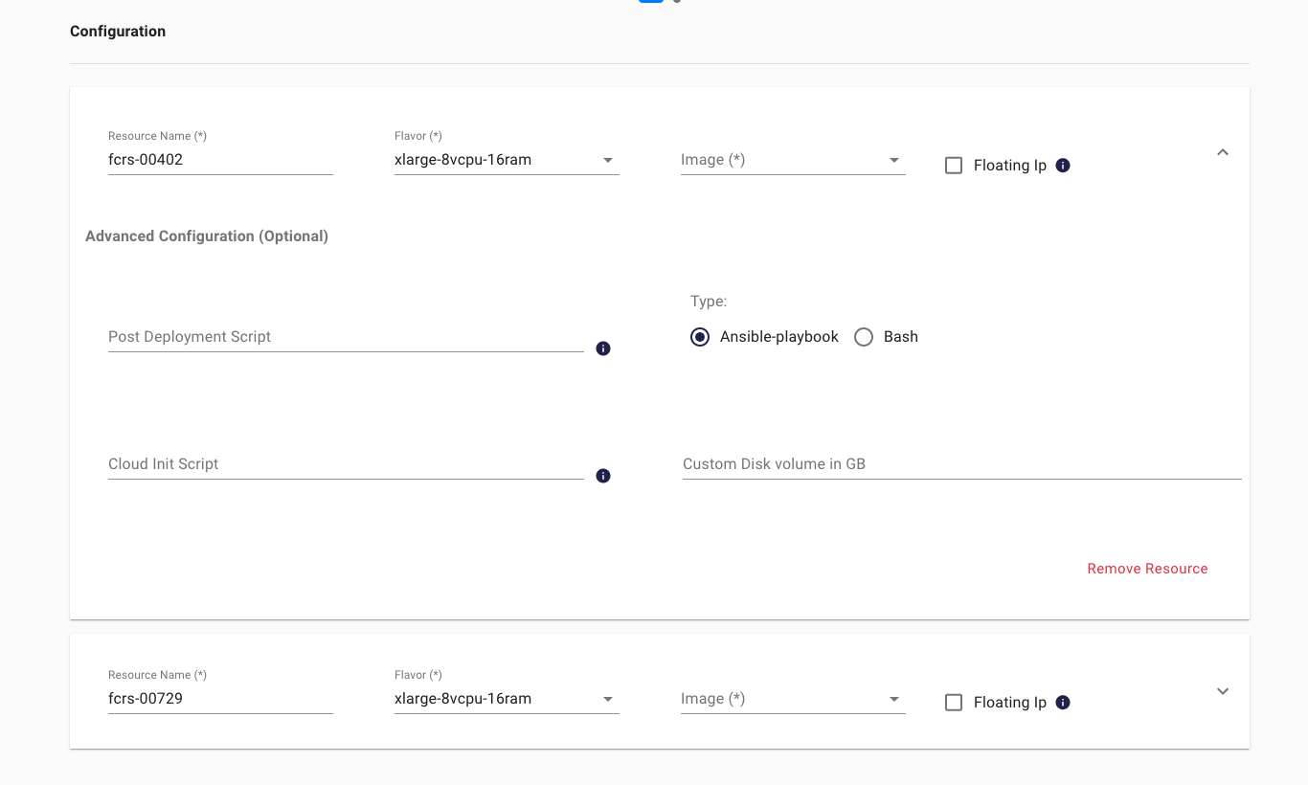The image size is (1308, 785).
Task: Click Floating Ip info icon for fcrs-00402
Action: point(1063,166)
